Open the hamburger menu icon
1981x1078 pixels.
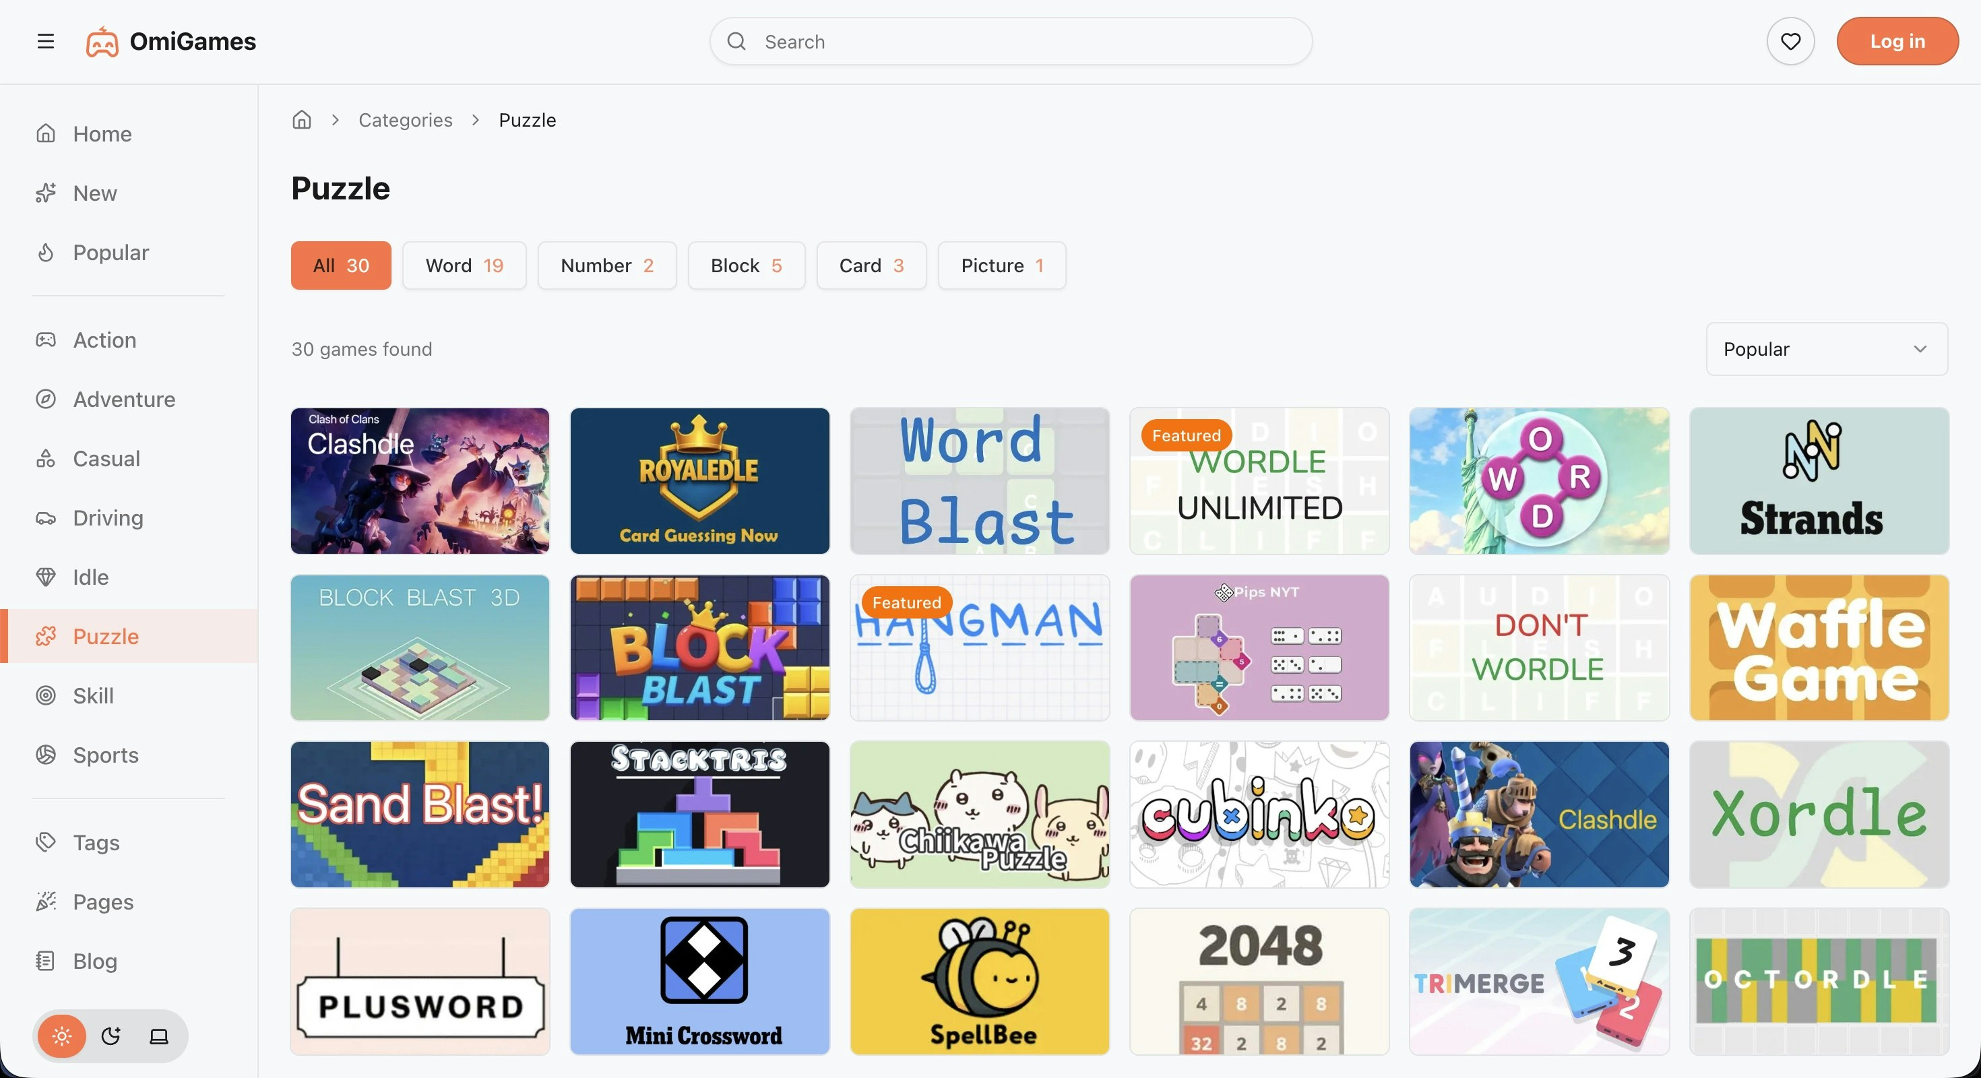45,42
